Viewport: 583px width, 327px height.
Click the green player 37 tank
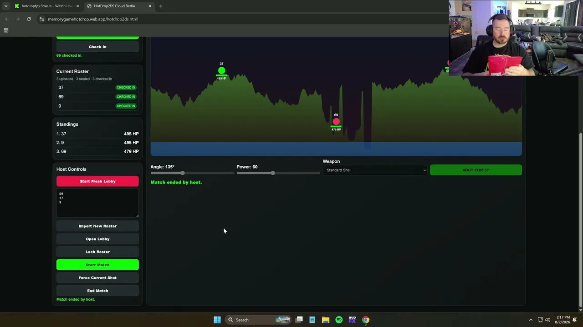[x=221, y=70]
